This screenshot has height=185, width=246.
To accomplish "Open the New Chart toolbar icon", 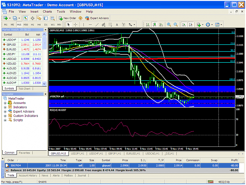I will click(x=6, y=18).
